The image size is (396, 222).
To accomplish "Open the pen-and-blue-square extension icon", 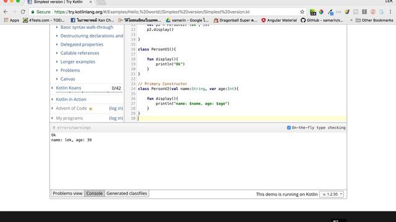I will tap(330, 12).
